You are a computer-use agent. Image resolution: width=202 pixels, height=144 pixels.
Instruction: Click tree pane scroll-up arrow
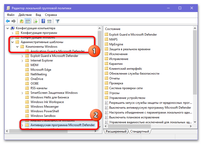(99, 28)
